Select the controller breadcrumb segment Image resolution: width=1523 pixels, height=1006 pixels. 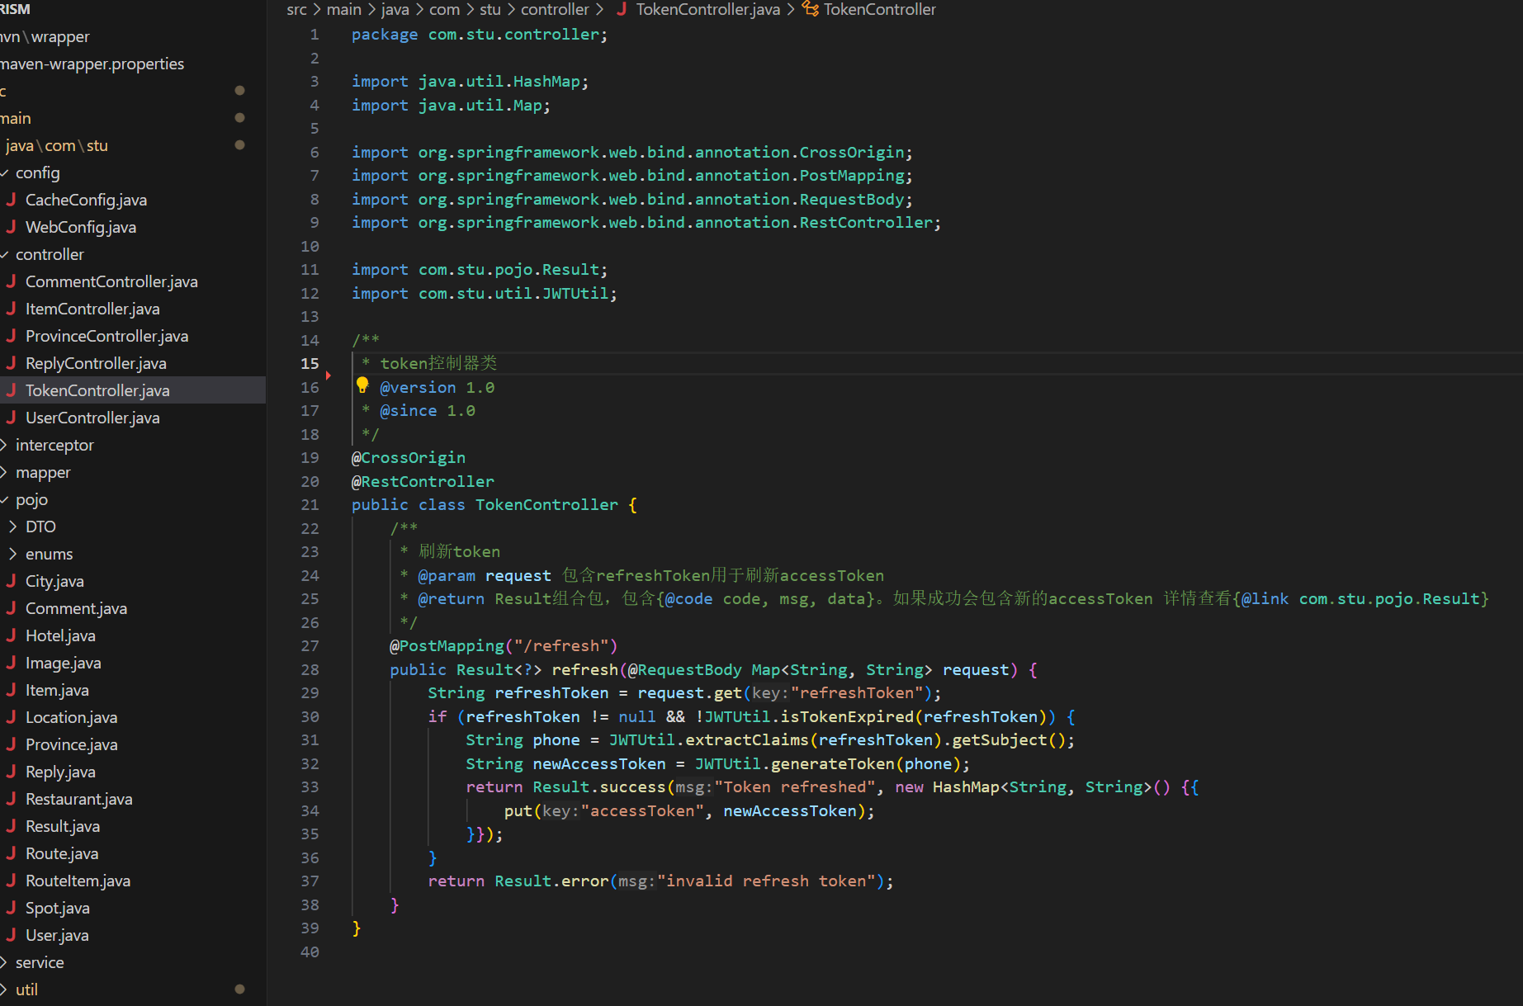point(554,10)
